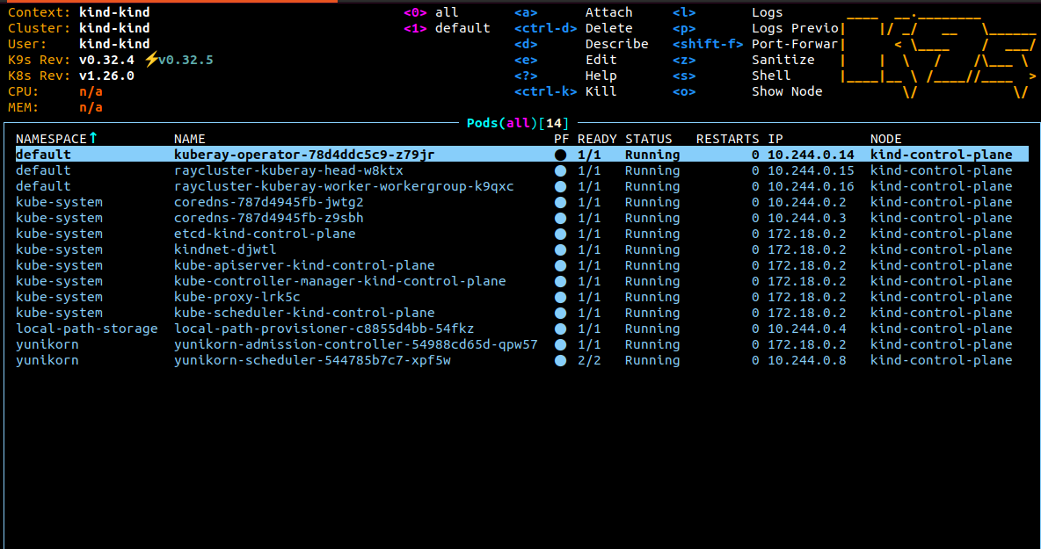Click the STATUS column header
This screenshot has height=549, width=1041.
click(648, 139)
